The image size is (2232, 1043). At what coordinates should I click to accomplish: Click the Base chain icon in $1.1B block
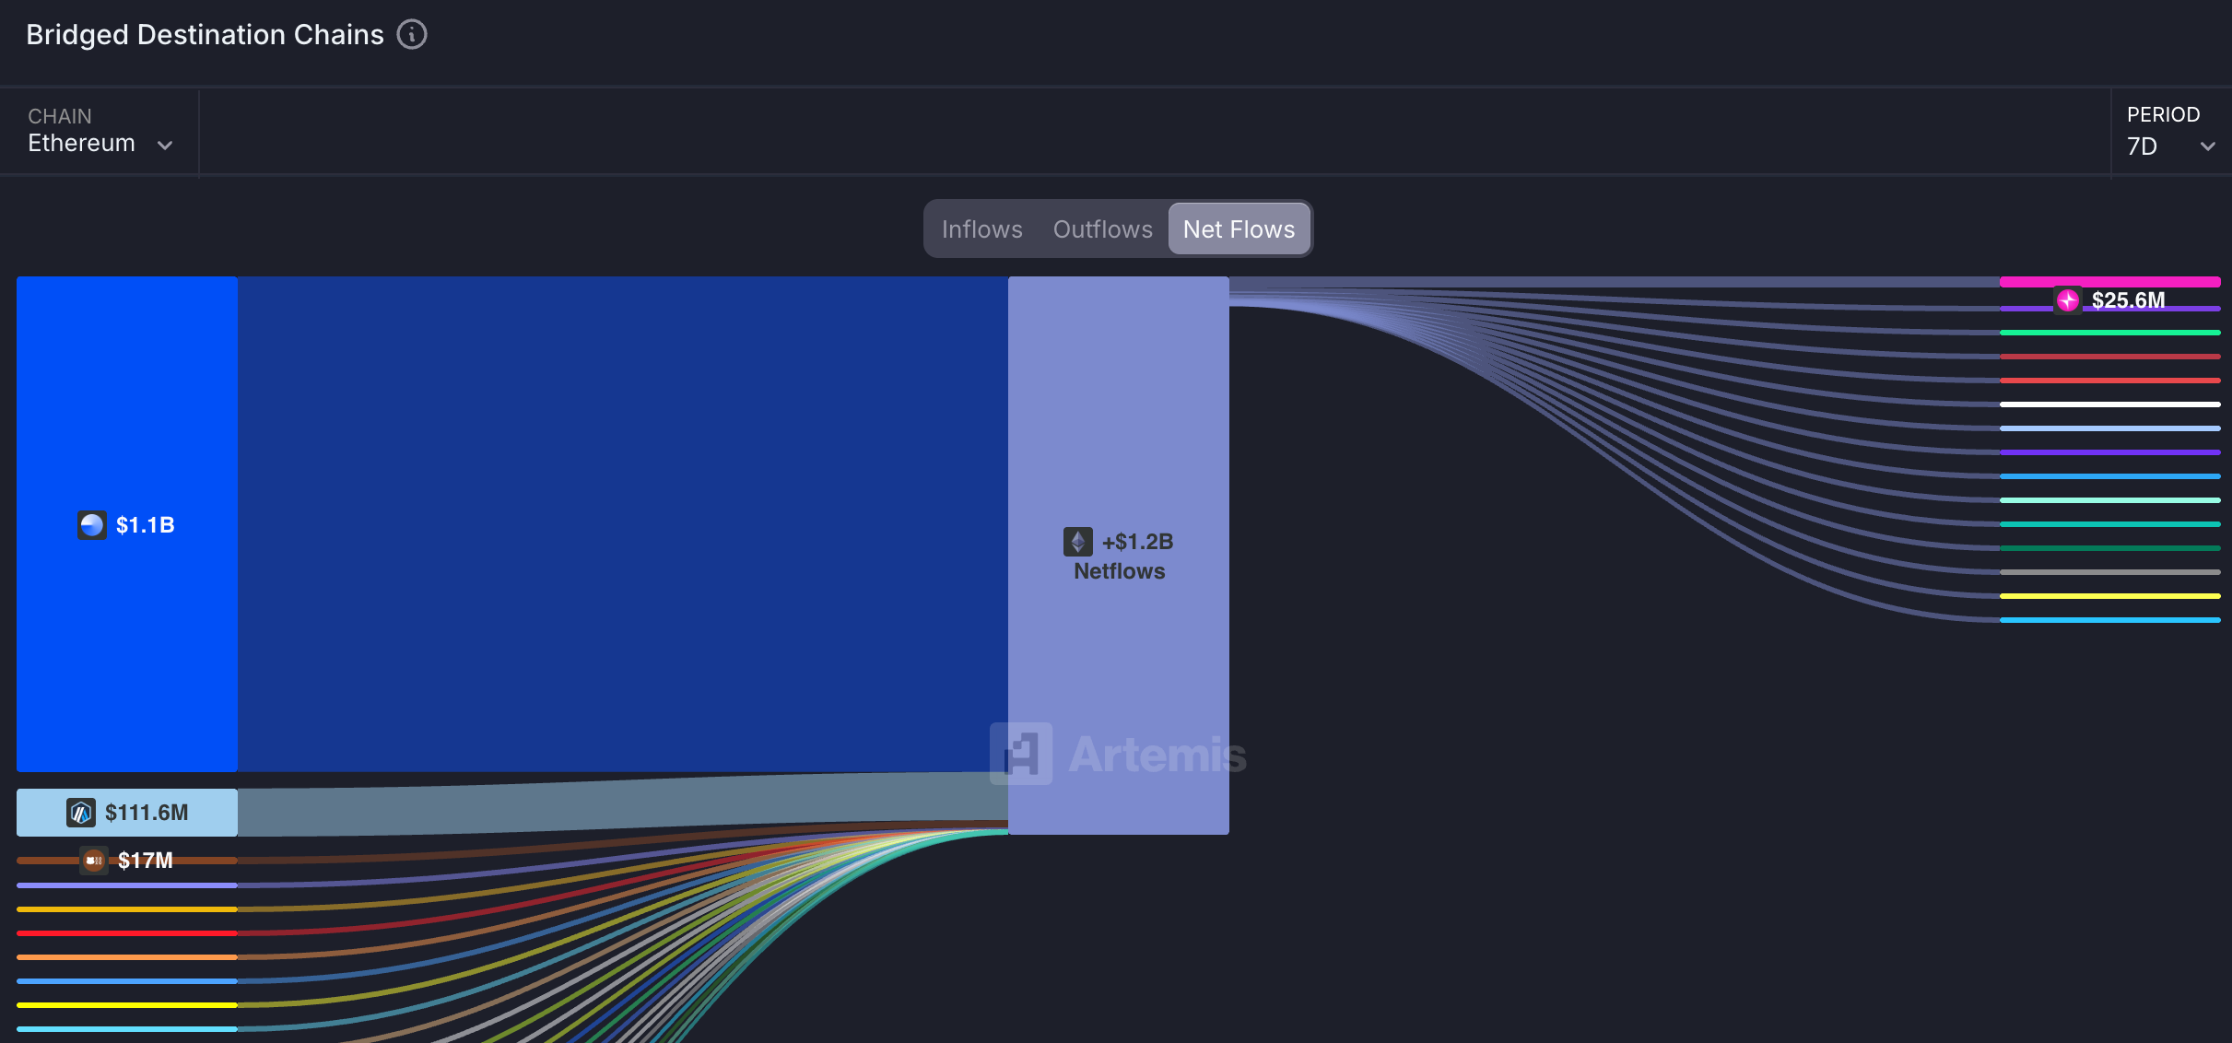pyautogui.click(x=92, y=525)
